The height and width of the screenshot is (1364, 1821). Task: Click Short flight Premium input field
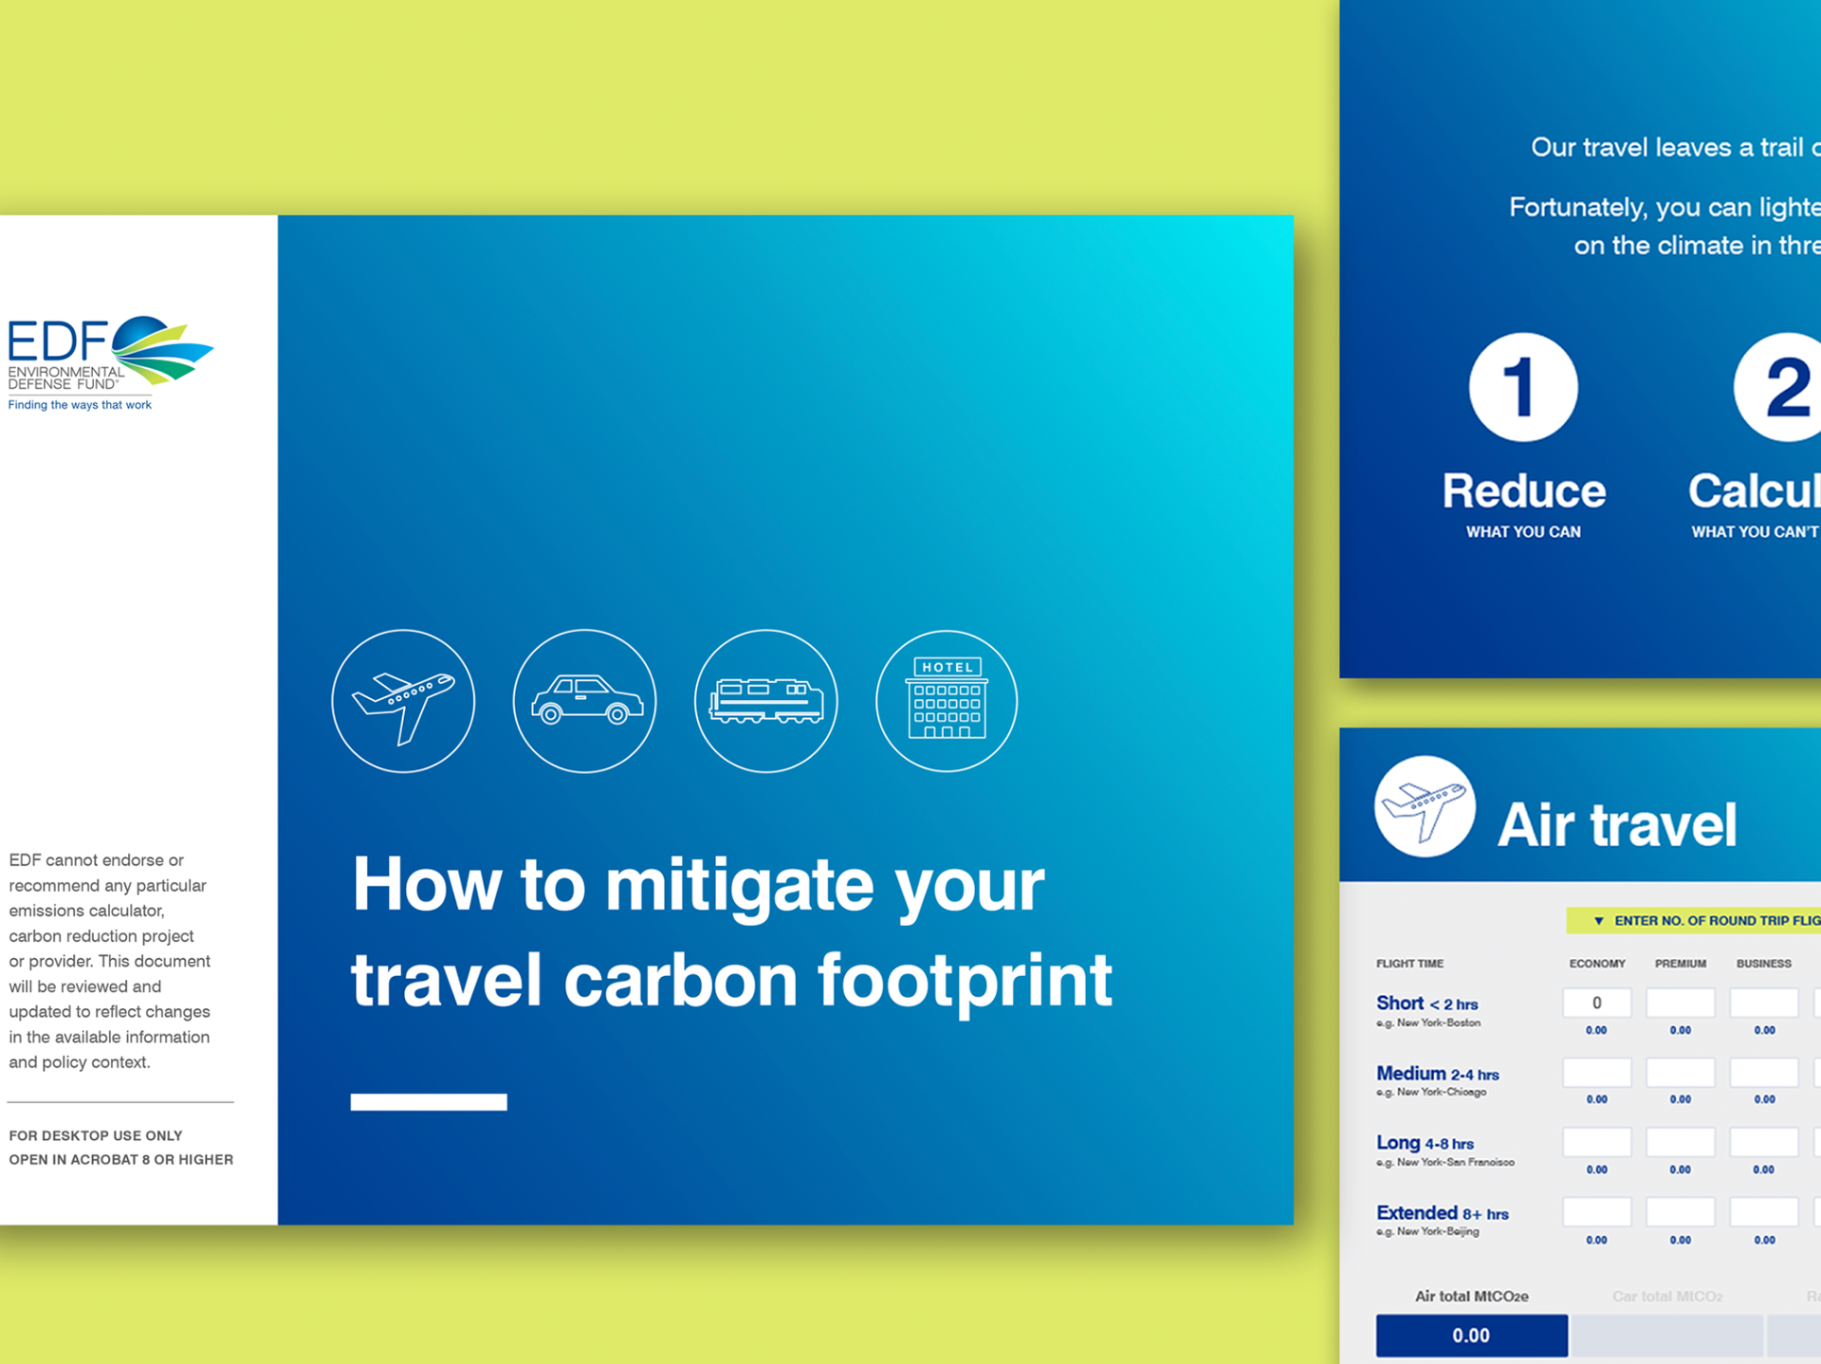point(1680,1003)
